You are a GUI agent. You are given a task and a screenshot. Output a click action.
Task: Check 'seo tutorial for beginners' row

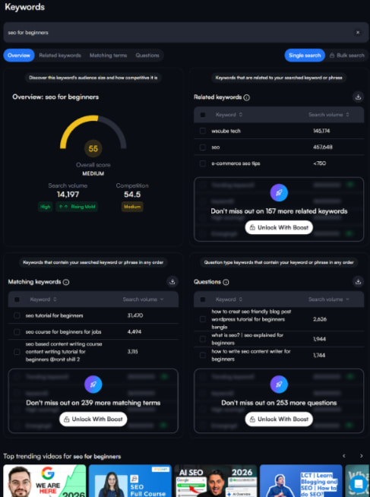pyautogui.click(x=17, y=315)
